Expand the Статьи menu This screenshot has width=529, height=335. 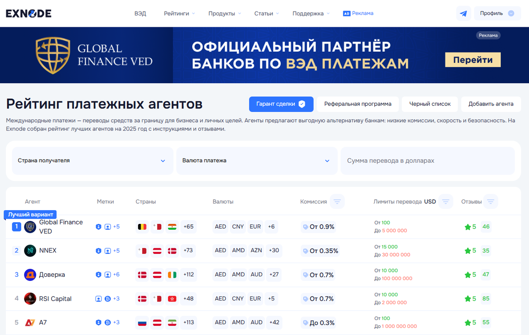pos(267,14)
